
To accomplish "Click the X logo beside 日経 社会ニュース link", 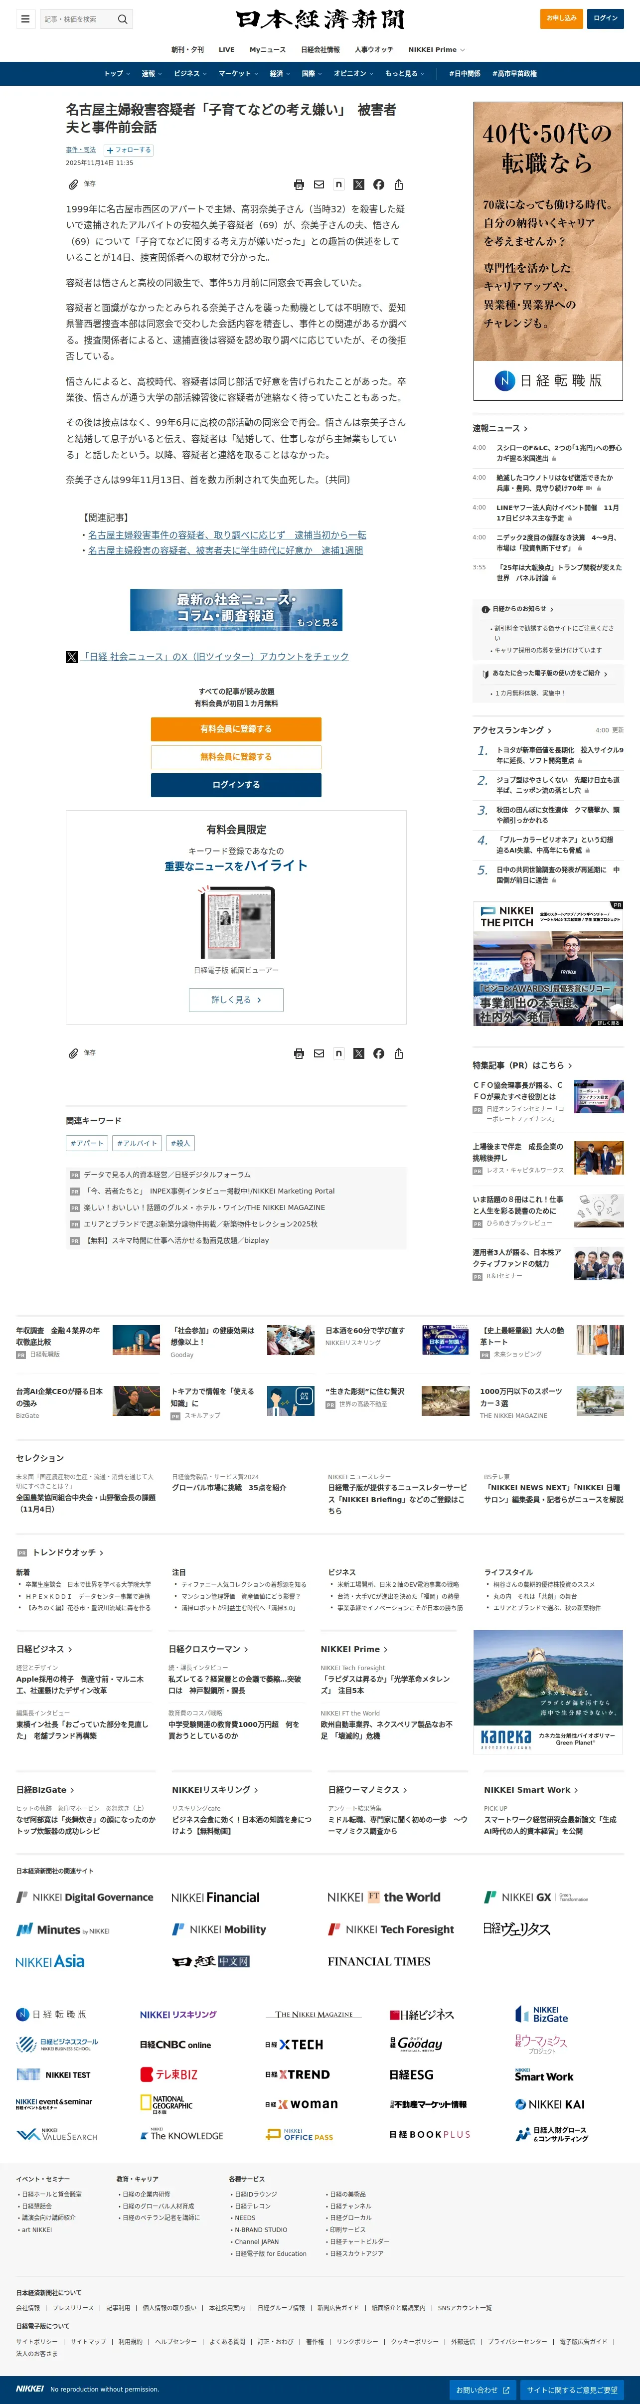I will pos(72,657).
